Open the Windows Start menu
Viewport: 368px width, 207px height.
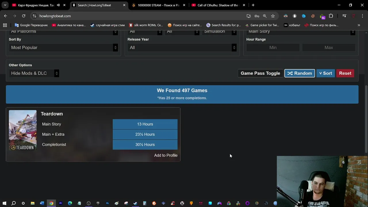4,203
